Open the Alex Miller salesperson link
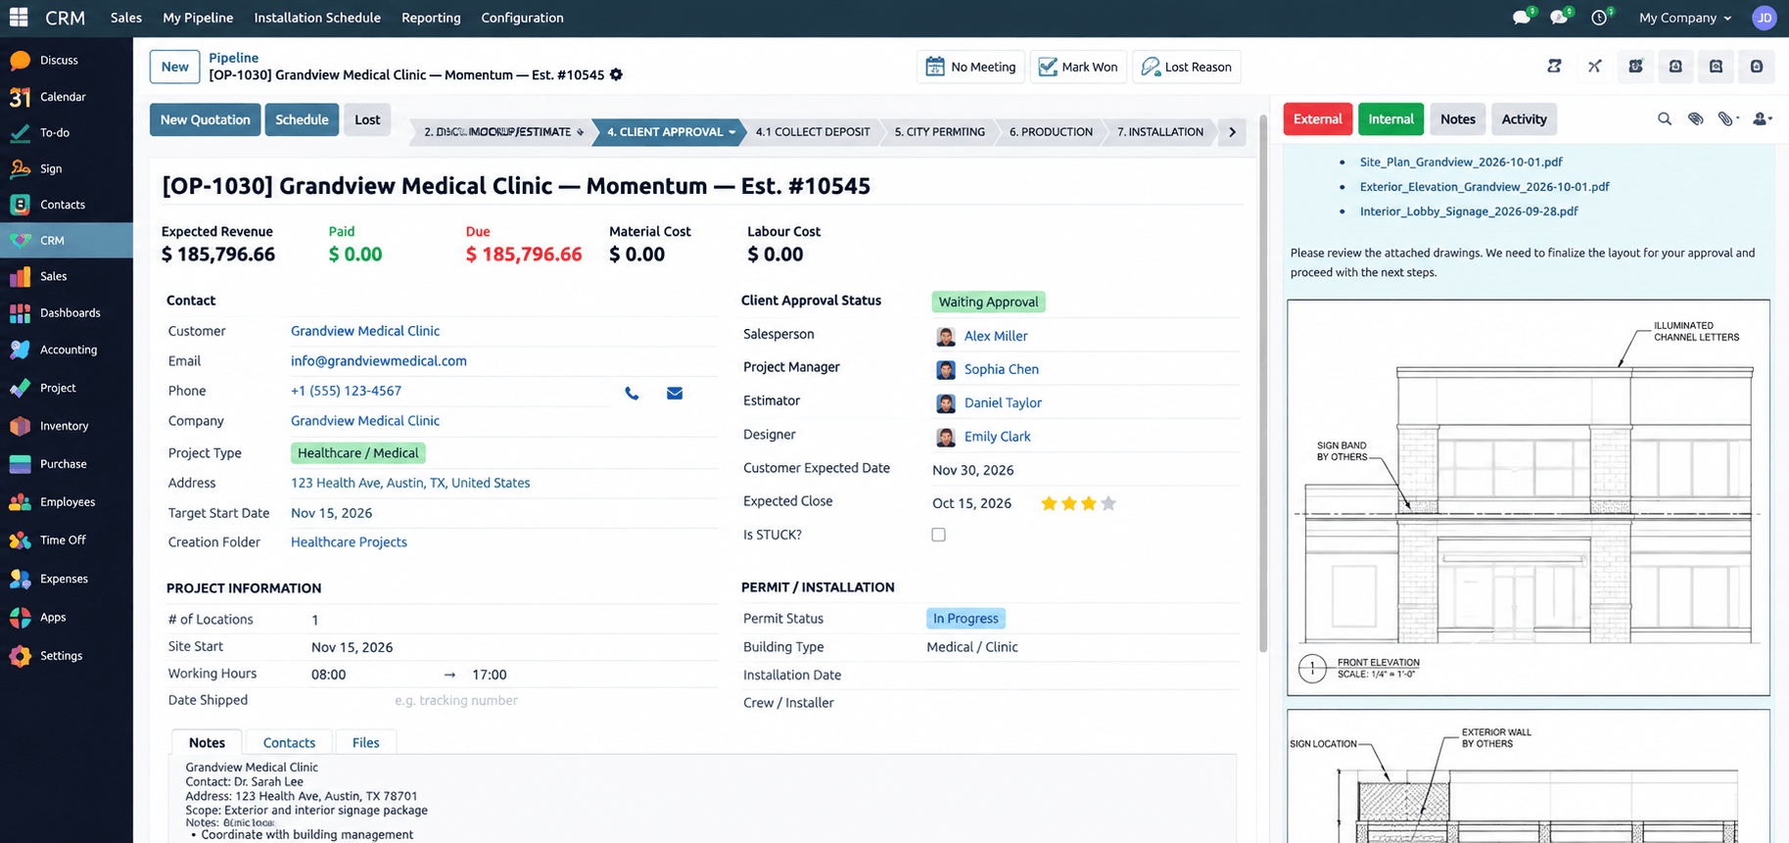Viewport: 1789px width, 843px height. pos(996,336)
